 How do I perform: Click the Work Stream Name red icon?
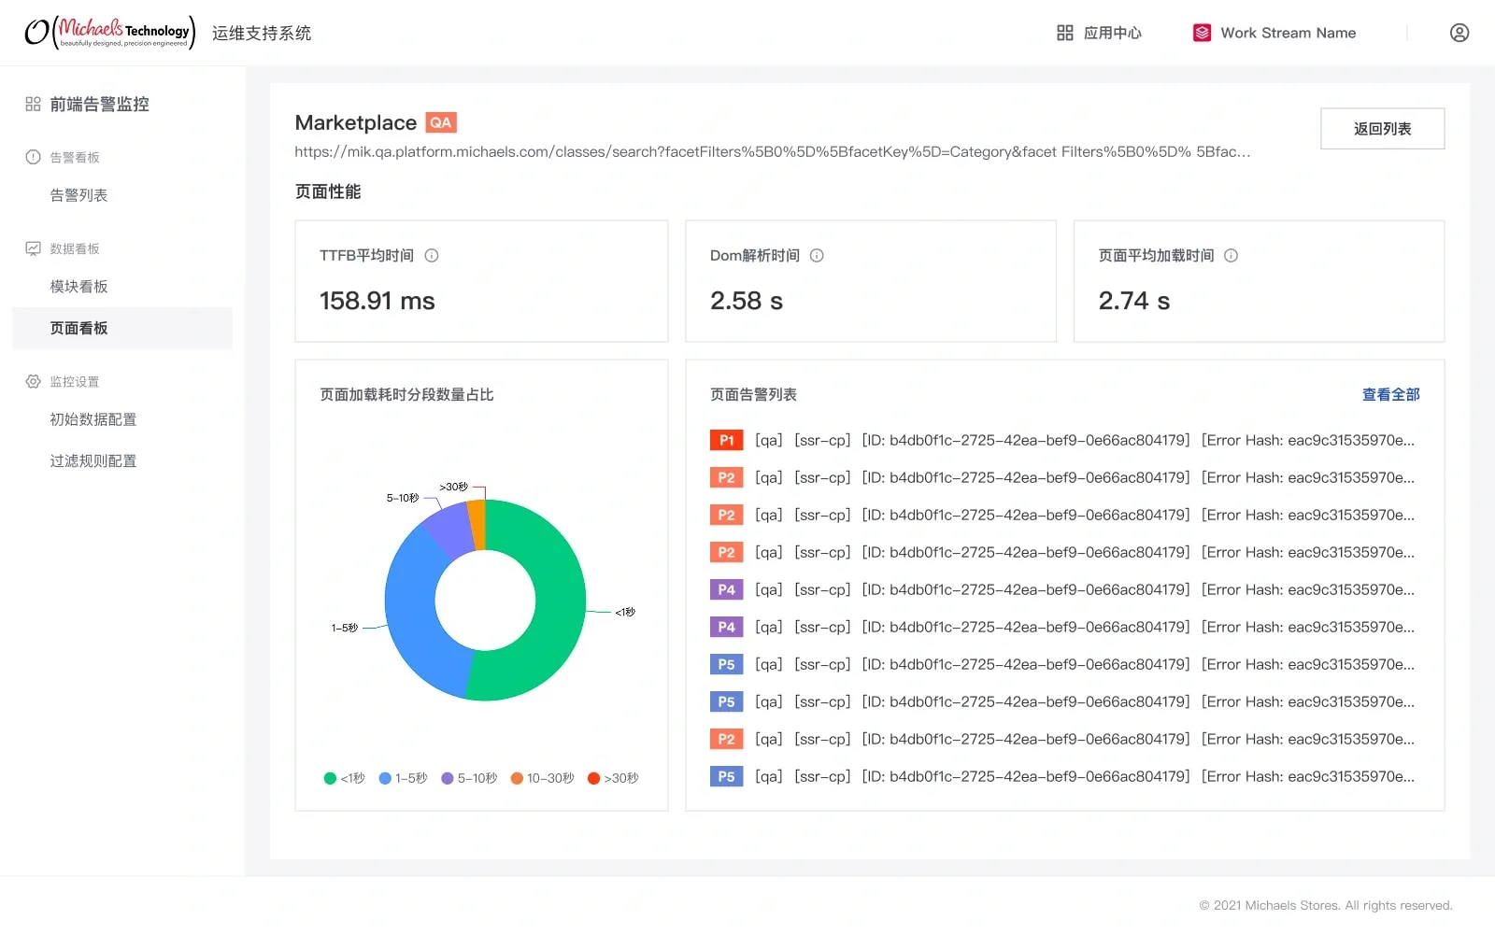click(1202, 33)
